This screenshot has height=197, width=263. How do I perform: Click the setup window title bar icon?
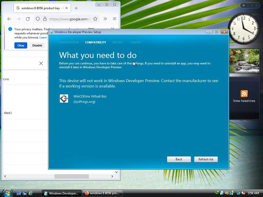51,32
